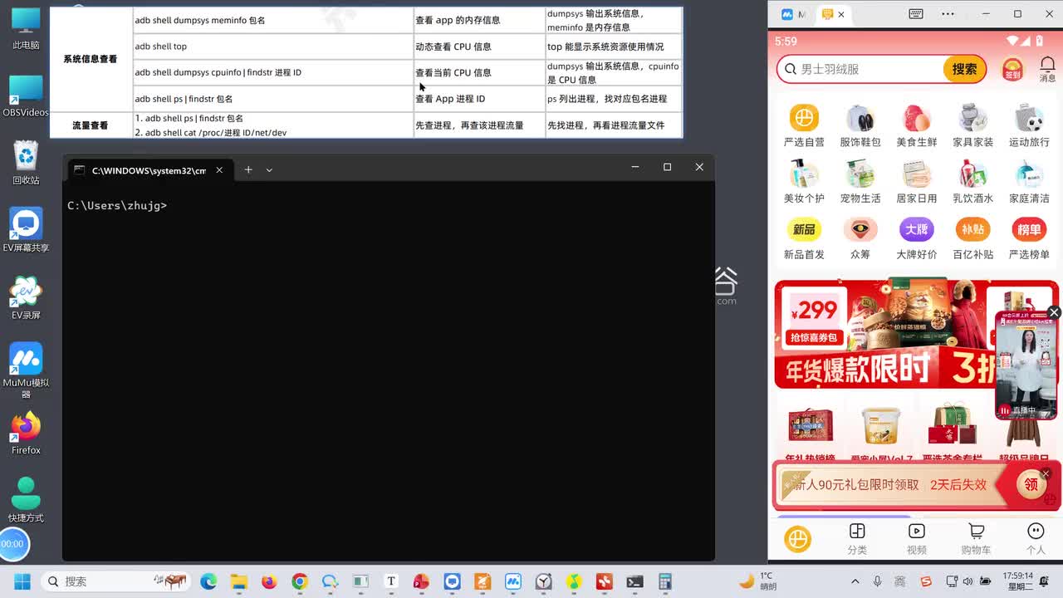Image resolution: width=1063 pixels, height=598 pixels.
Task: Click the 00:00 recording timer widget
Action: (x=13, y=544)
